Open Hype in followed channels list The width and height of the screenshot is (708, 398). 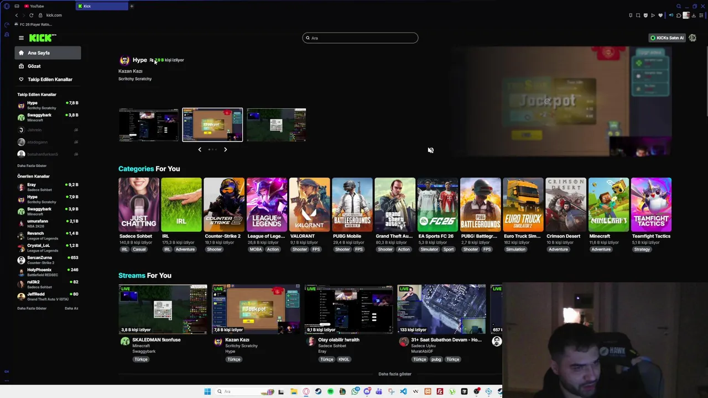pyautogui.click(x=48, y=105)
